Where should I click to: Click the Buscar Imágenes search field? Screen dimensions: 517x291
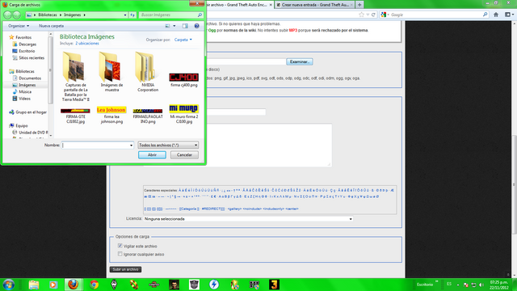(167, 15)
